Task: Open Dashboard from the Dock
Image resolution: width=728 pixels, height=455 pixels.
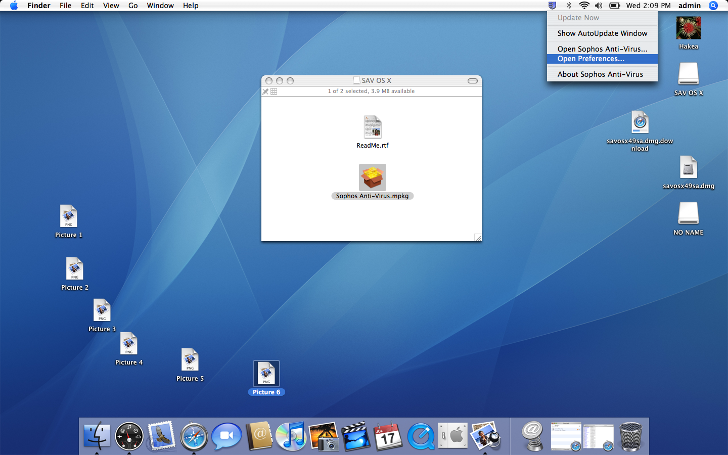Action: pos(129,436)
